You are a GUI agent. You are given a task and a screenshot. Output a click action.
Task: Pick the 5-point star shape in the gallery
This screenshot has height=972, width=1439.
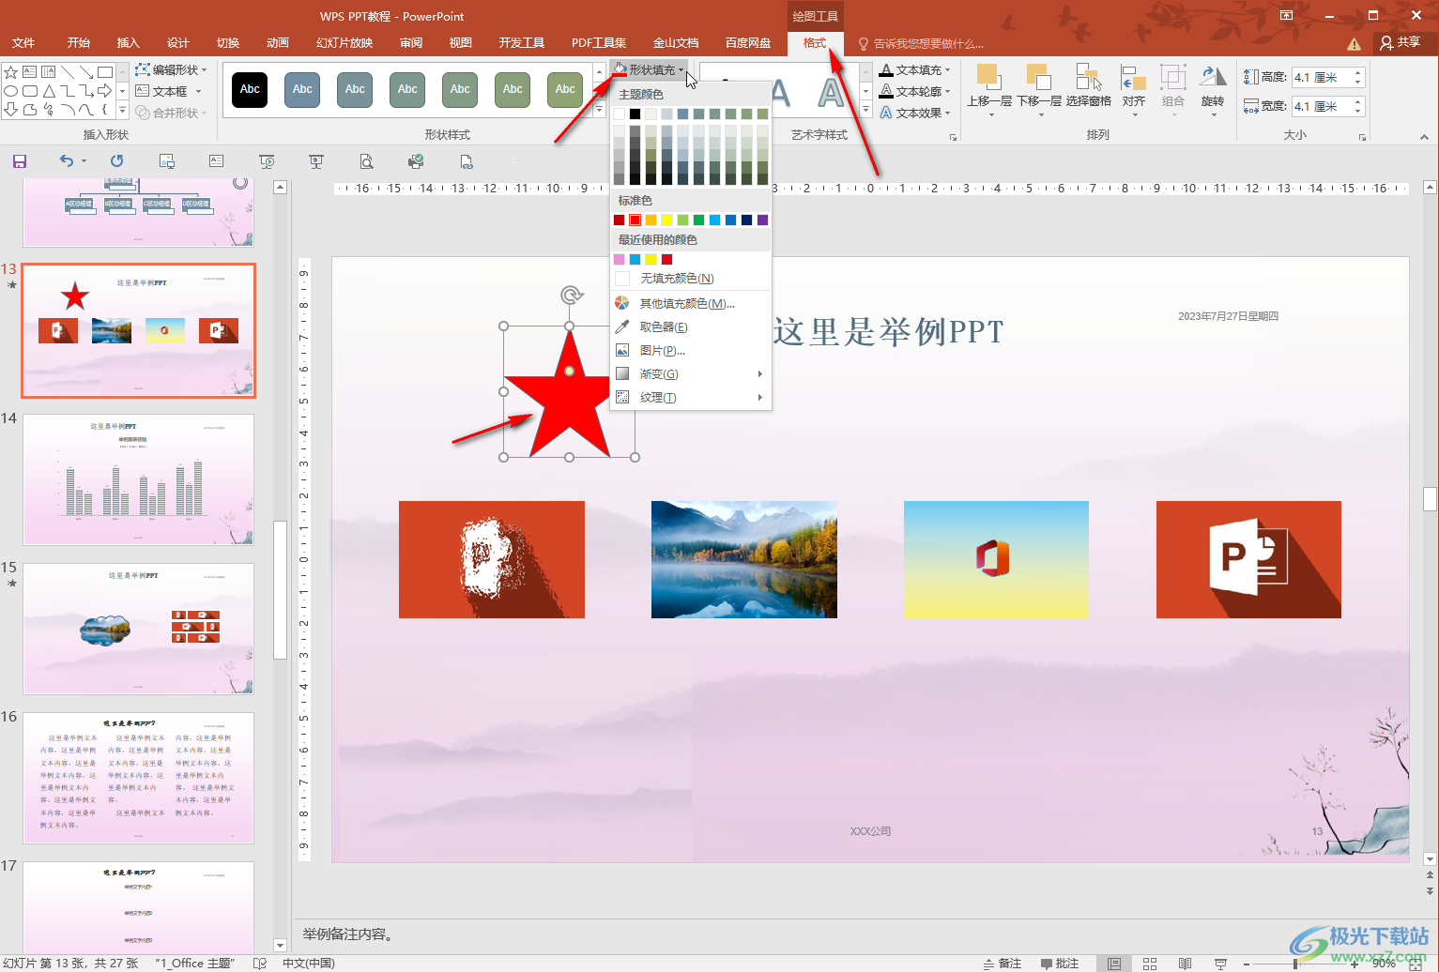tap(11, 72)
